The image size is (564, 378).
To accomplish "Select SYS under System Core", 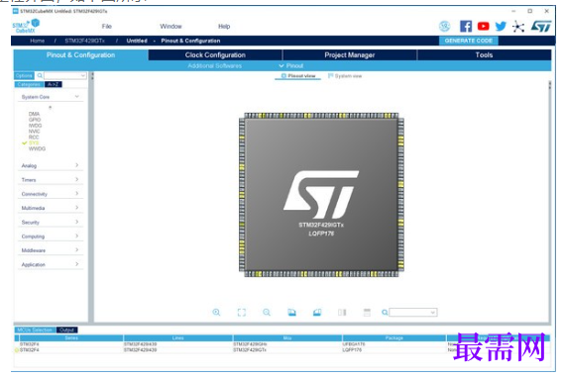I will (x=34, y=142).
